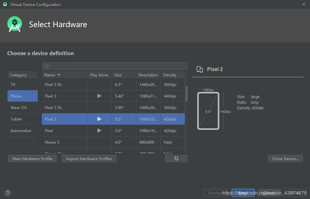
Task: Select the Wear OS category
Action: tap(22, 107)
